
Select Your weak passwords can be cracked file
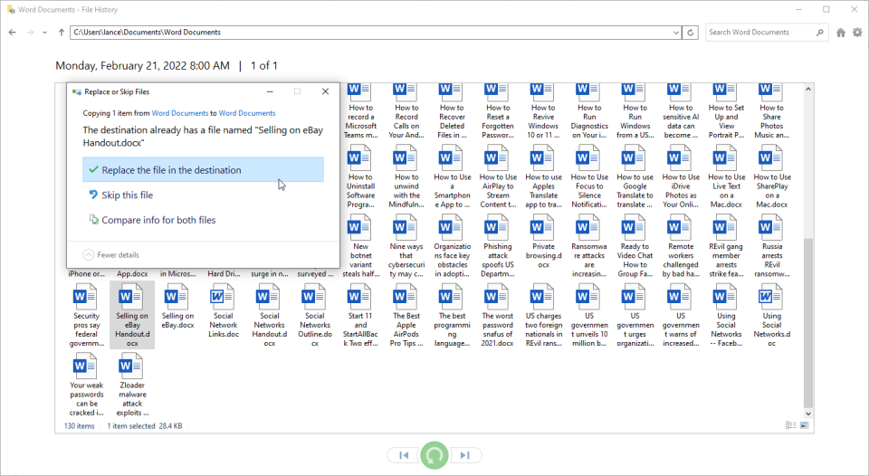(87, 385)
